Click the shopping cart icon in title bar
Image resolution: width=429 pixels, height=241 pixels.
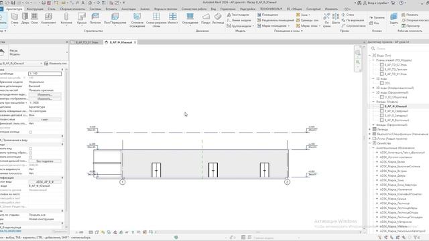coord(393,3)
